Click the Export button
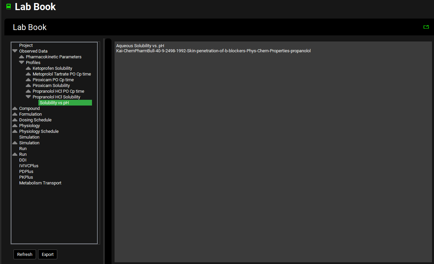This screenshot has width=434, height=264. click(48, 254)
